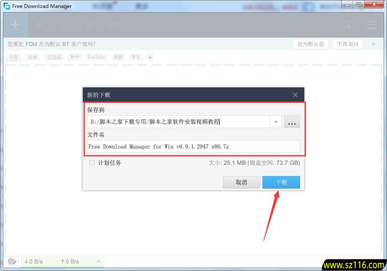Select the YouTube filter tab
The width and height of the screenshot is (387, 271).
click(x=96, y=57)
